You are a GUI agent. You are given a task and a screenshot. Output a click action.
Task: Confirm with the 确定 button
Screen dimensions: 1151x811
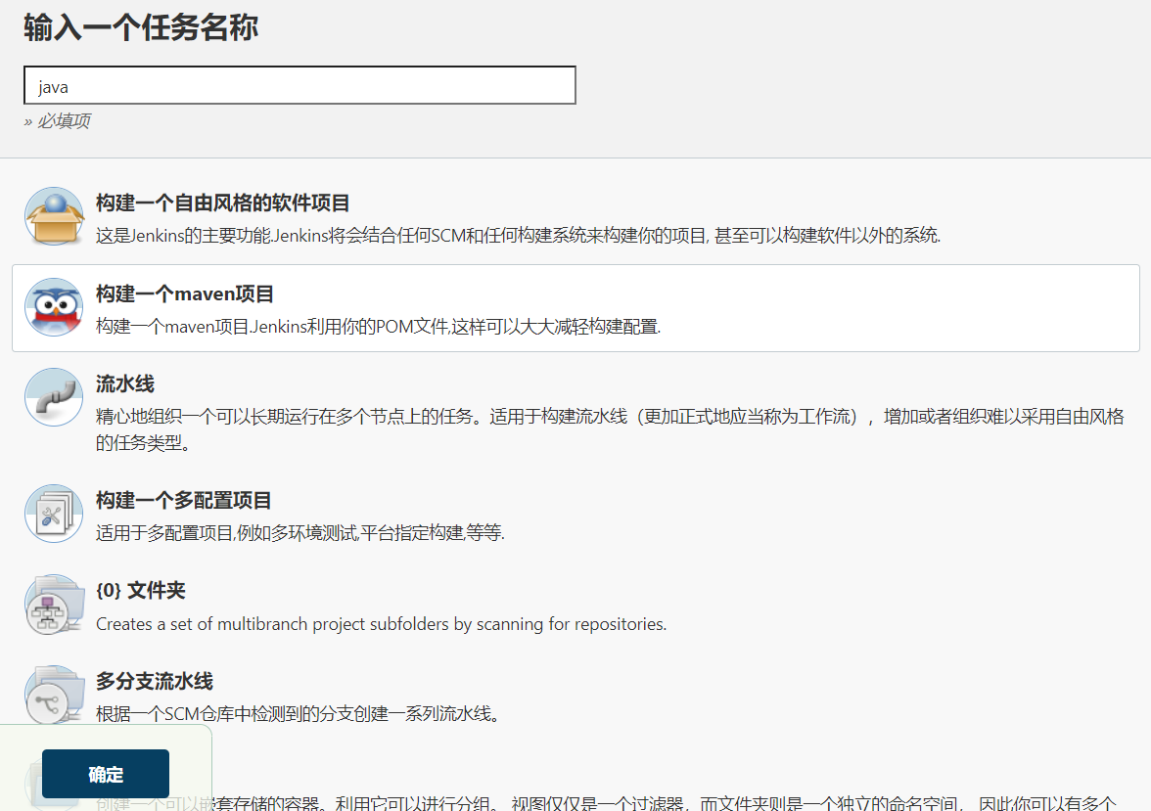[106, 774]
